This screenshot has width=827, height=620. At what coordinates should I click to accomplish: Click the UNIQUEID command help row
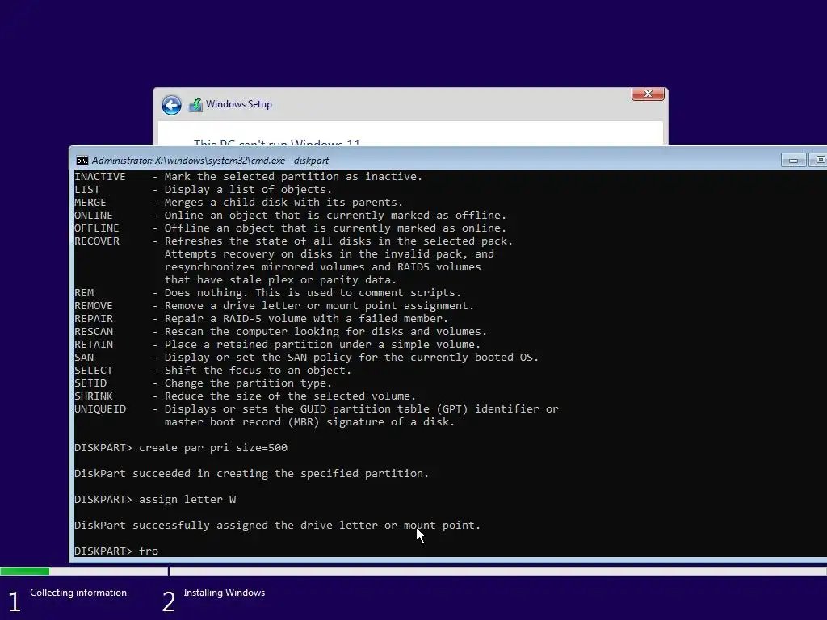click(317, 409)
